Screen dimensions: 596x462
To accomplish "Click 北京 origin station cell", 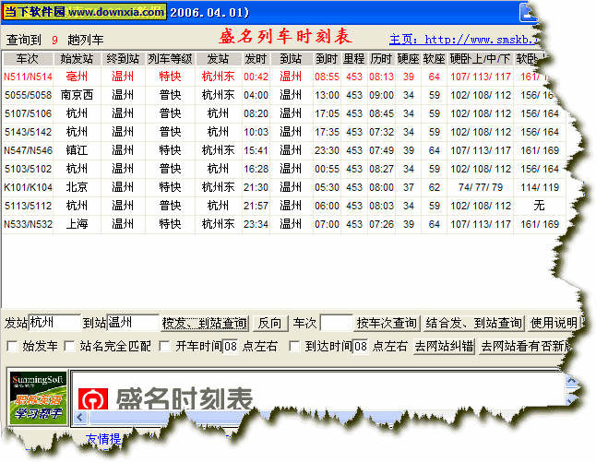I will click(77, 187).
